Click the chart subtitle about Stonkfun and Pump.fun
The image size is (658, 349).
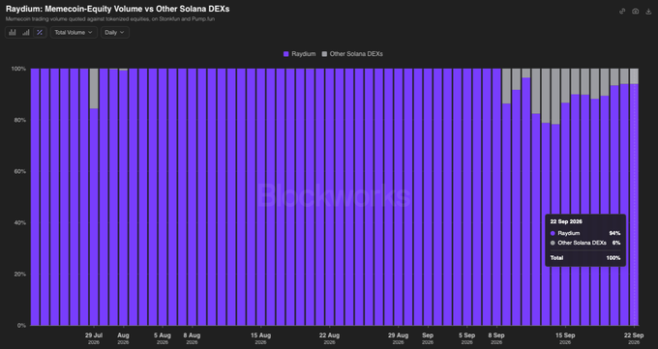[x=110, y=19]
